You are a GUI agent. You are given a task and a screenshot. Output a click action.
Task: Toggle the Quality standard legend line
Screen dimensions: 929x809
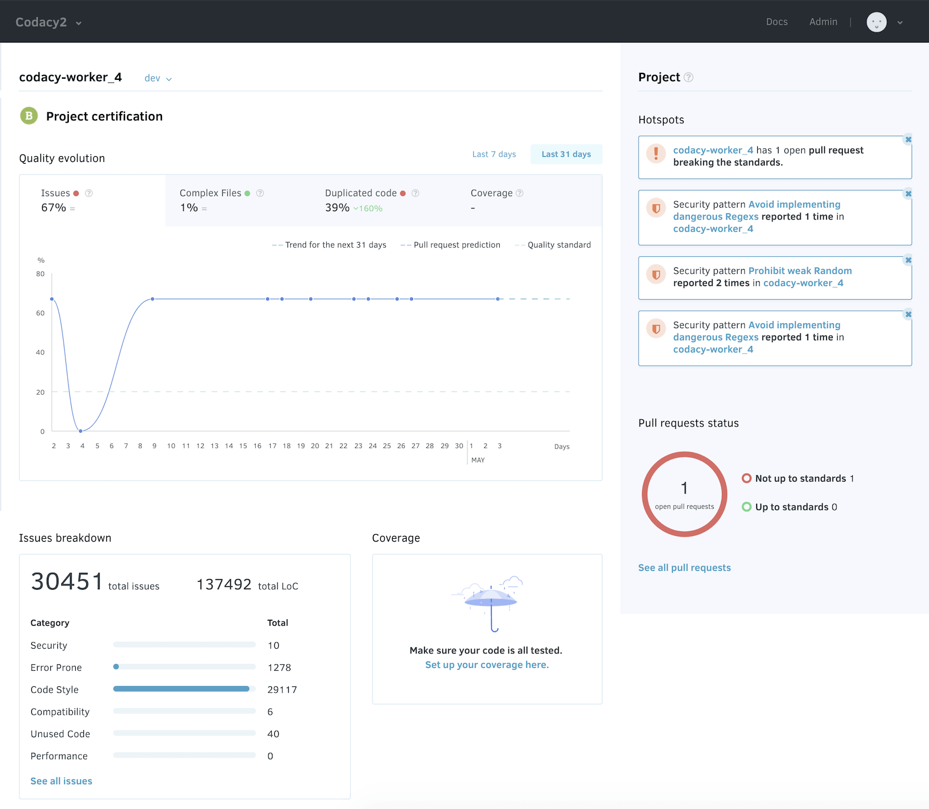coord(553,245)
